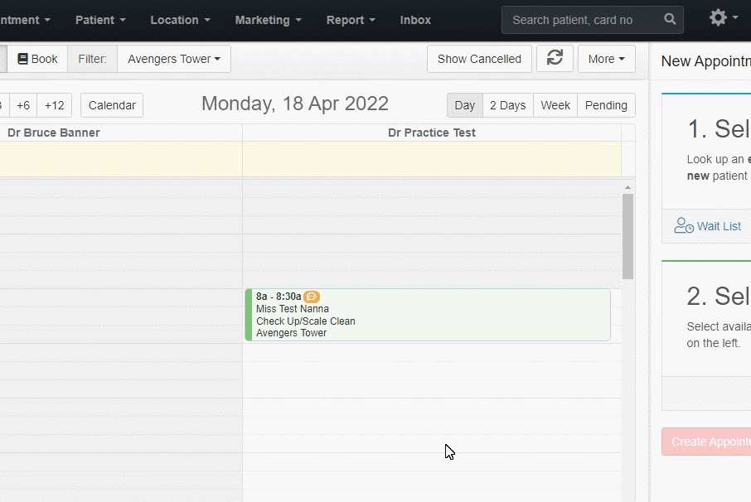Open the More dropdown
751x502 pixels.
pos(607,59)
